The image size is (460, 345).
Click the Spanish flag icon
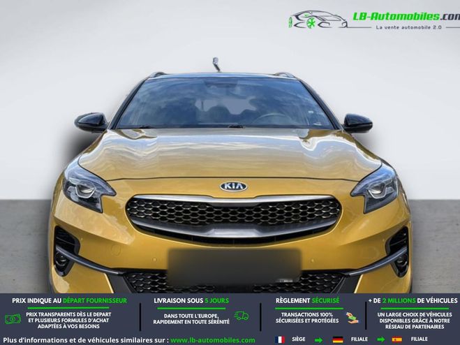pyautogui.click(x=397, y=339)
